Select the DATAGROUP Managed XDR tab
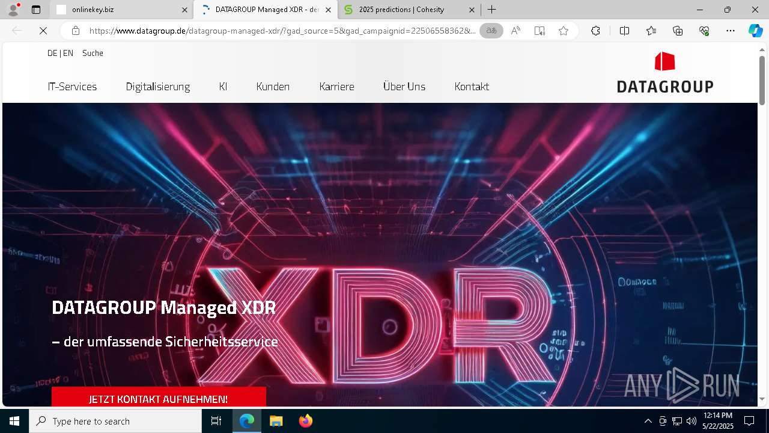Image resolution: width=769 pixels, height=433 pixels. (x=266, y=10)
